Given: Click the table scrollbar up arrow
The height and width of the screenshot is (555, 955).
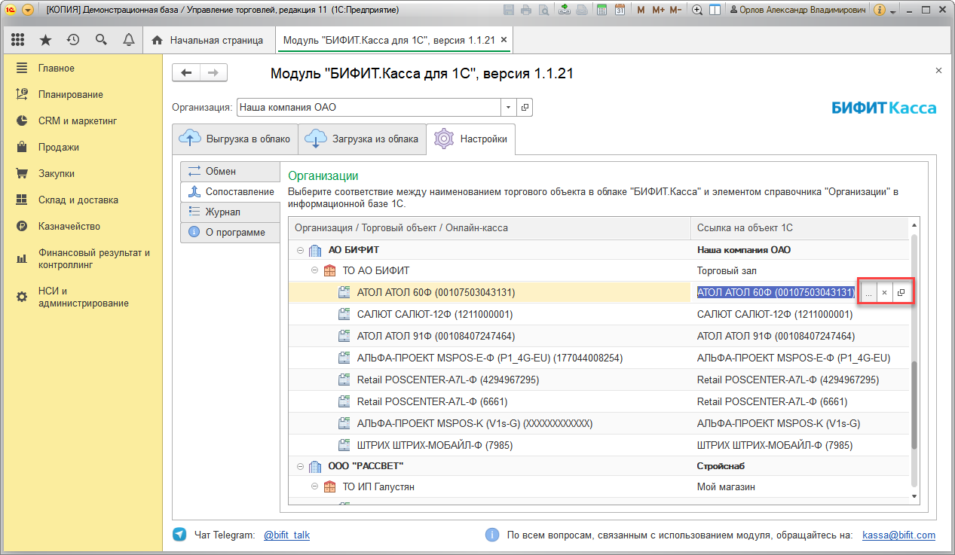Looking at the screenshot, I should tap(914, 225).
